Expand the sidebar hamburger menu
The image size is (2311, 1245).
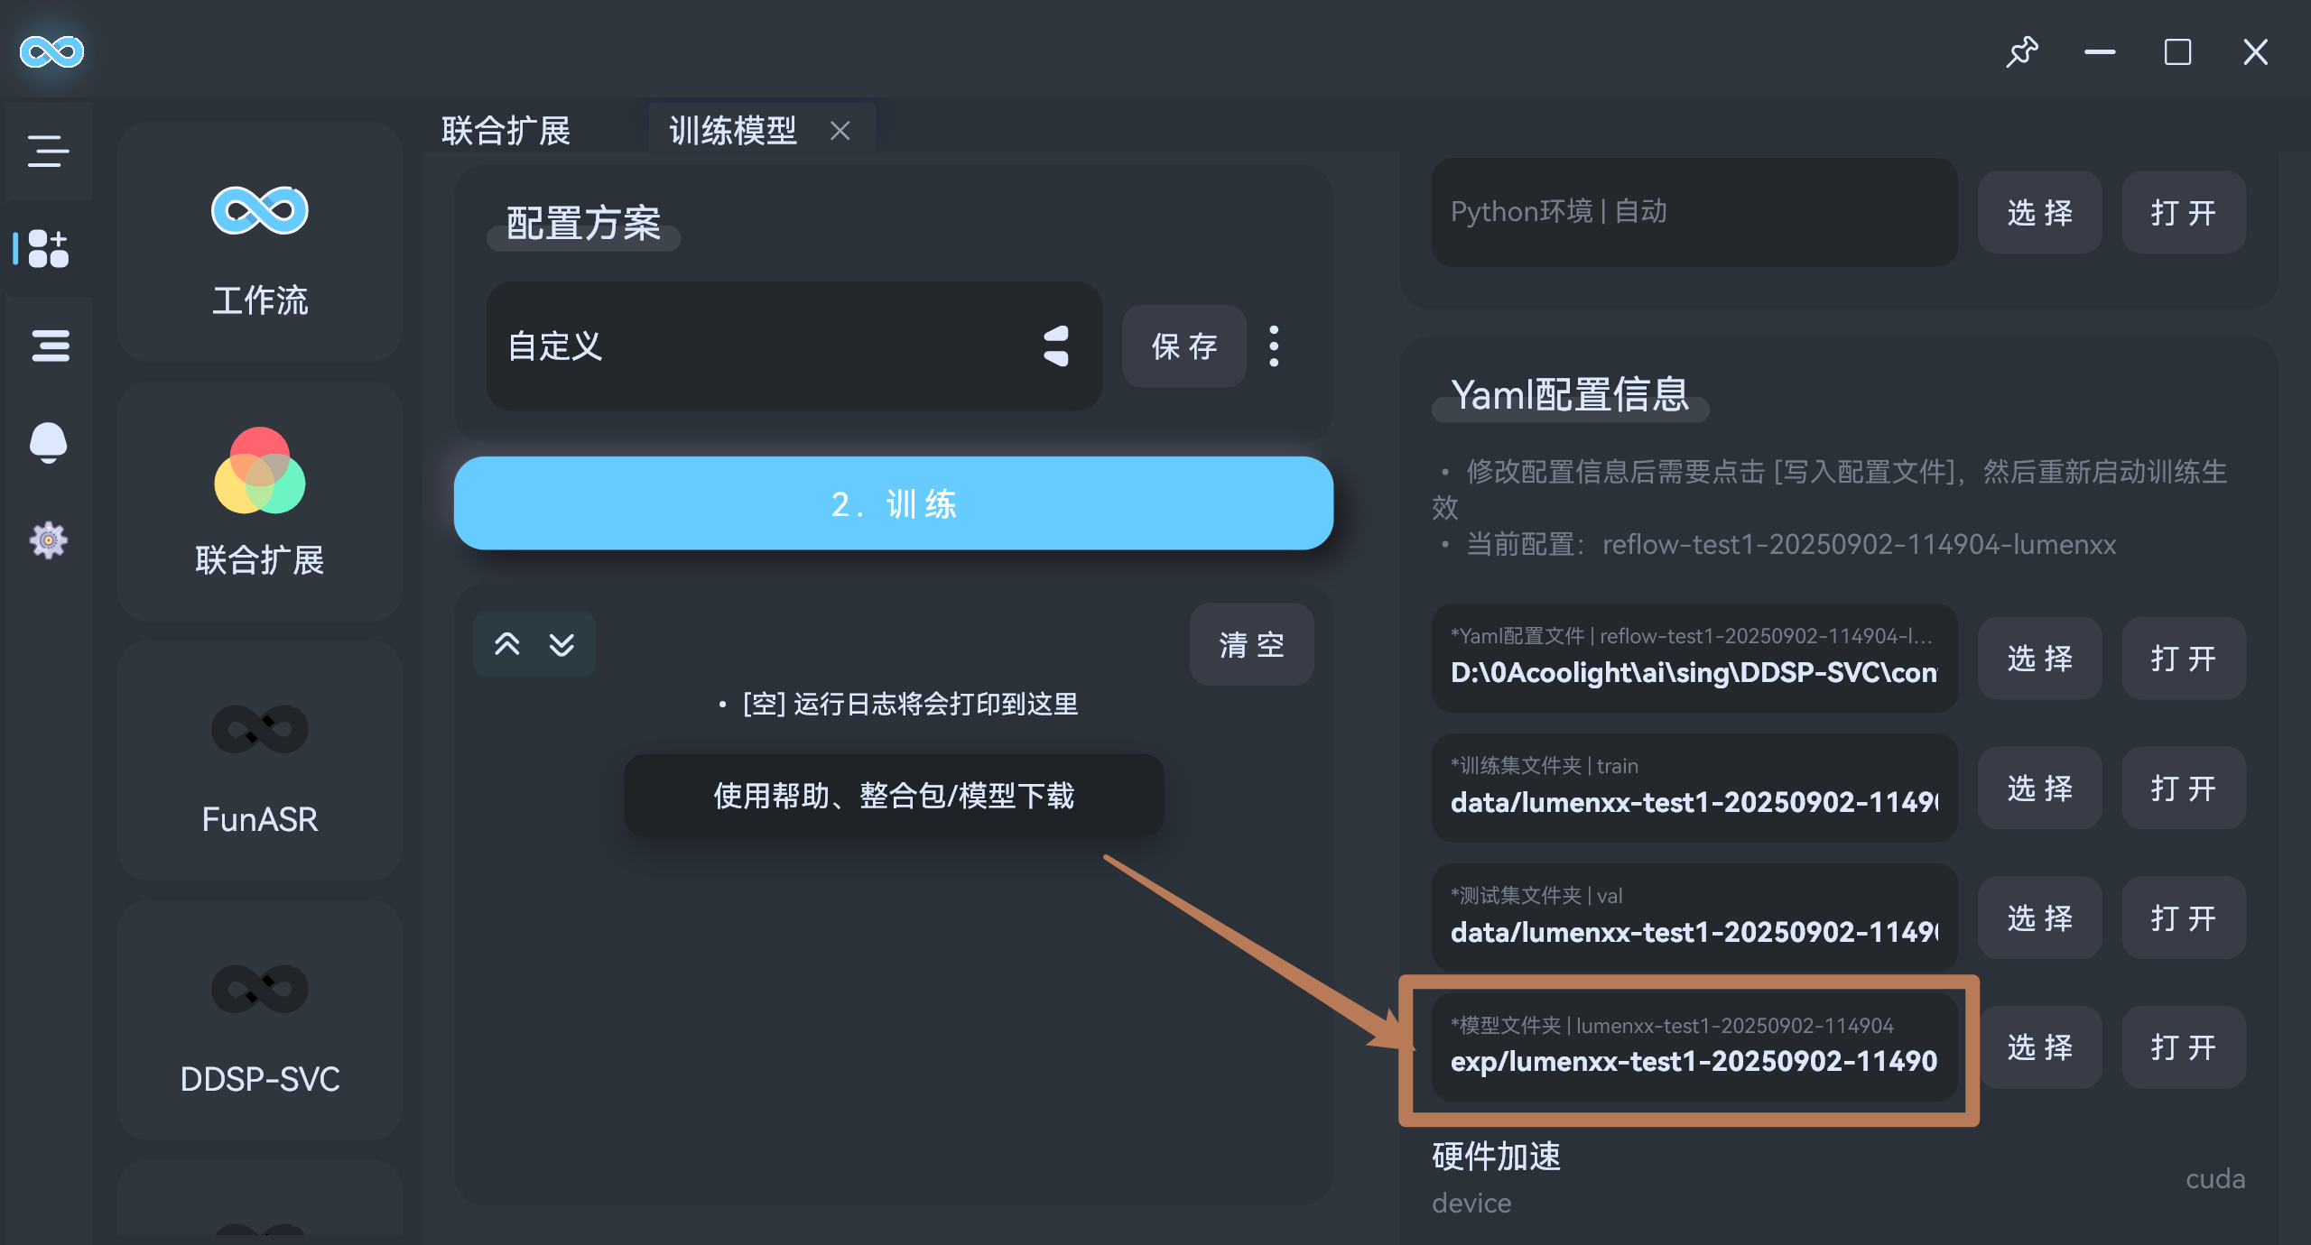(49, 151)
